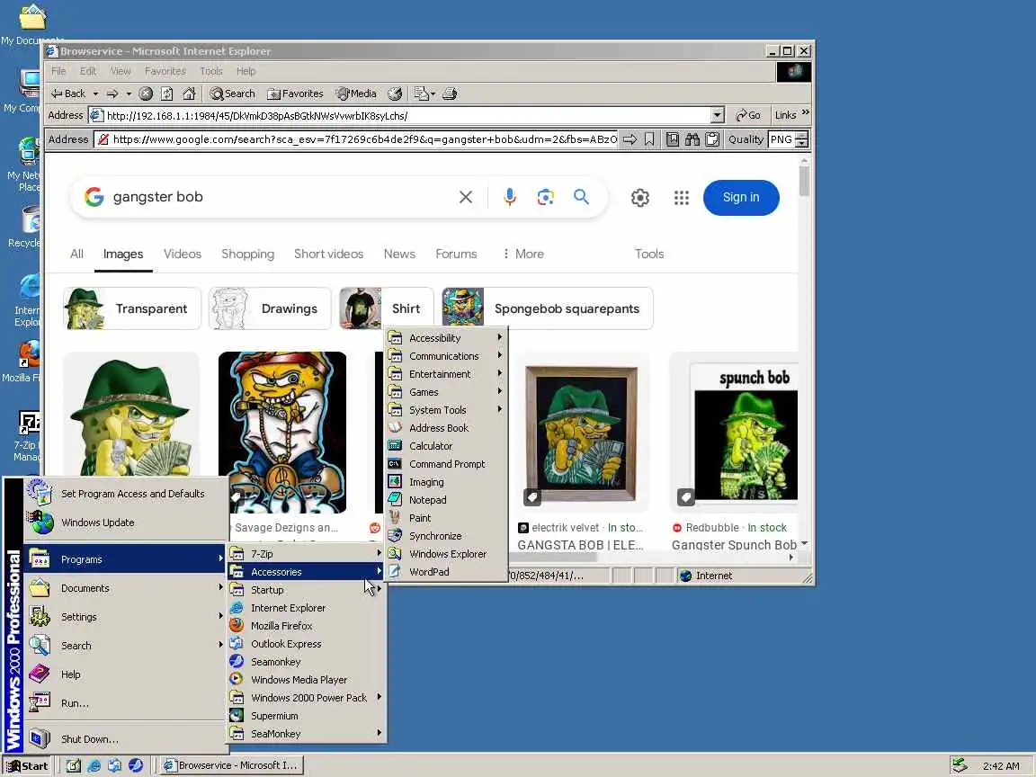
Task: Go to the Home page icon
Action: point(189,94)
